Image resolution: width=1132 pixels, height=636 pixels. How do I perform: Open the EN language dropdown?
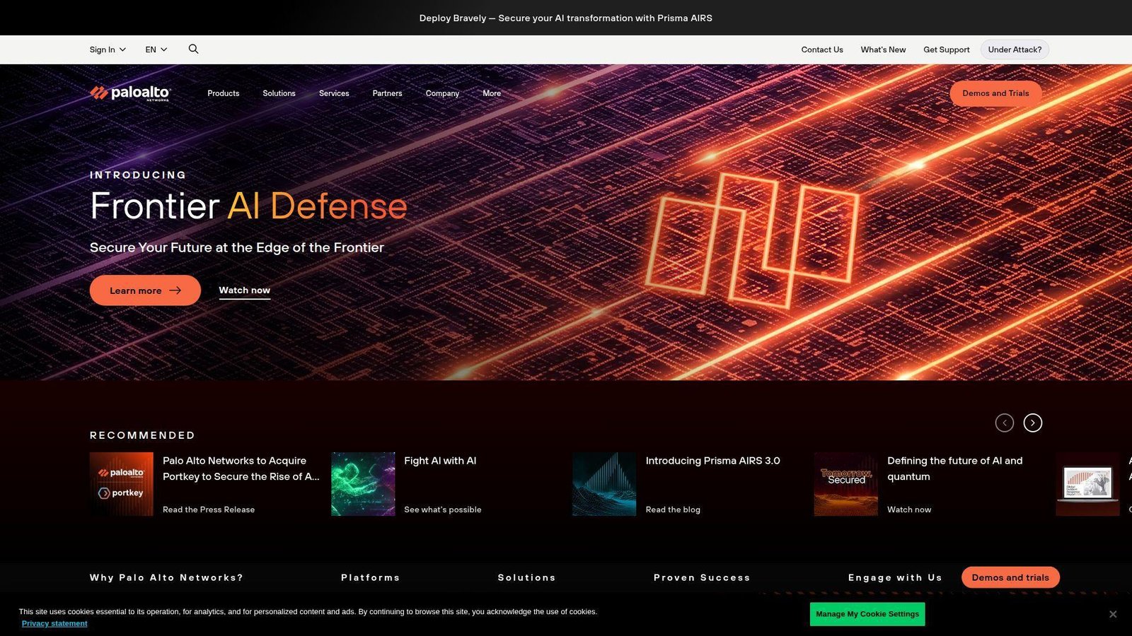pyautogui.click(x=156, y=49)
